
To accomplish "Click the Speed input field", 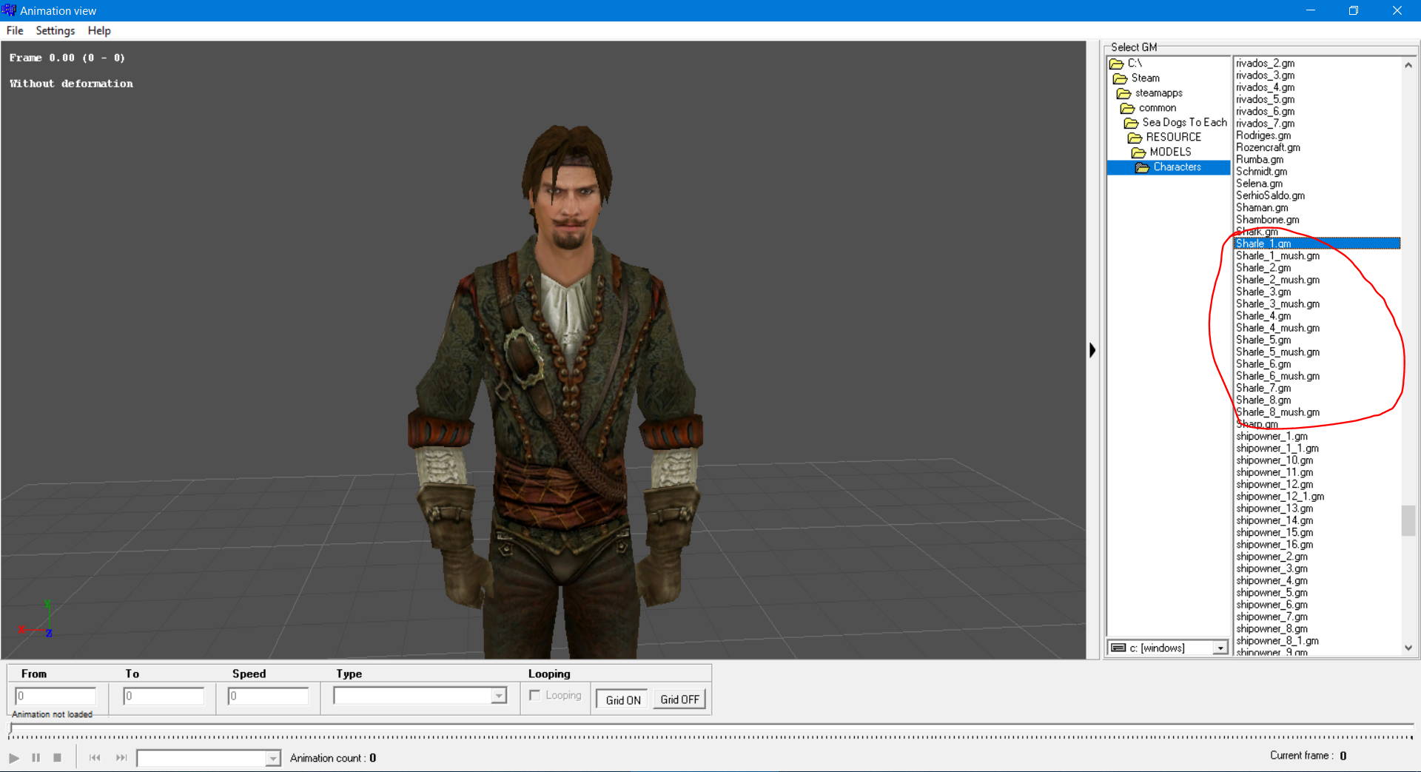I will click(268, 696).
